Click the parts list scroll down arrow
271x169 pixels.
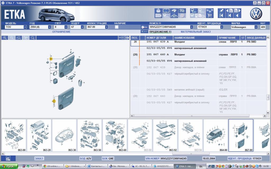[x=268, y=112]
